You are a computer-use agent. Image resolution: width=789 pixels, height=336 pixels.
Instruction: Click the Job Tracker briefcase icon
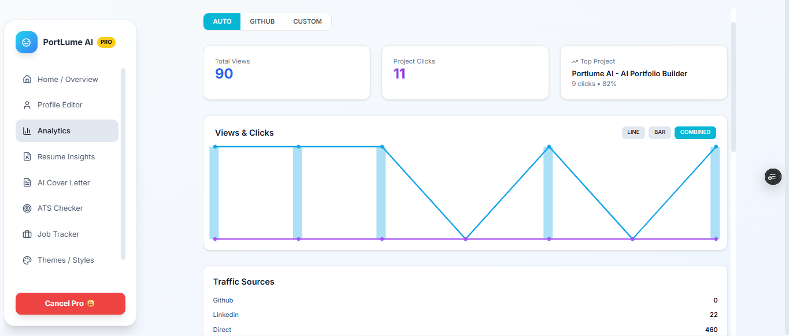pos(27,234)
